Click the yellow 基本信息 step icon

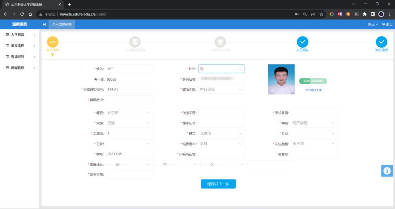(x=52, y=42)
